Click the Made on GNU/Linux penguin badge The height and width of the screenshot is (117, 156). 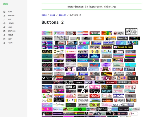(x=119, y=74)
